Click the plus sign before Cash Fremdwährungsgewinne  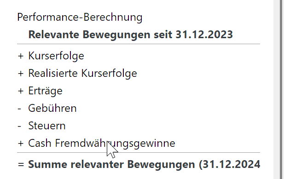(21, 144)
